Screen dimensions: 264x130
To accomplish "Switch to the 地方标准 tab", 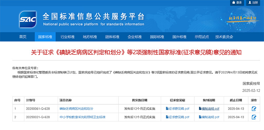I will (x=90, y=37).
